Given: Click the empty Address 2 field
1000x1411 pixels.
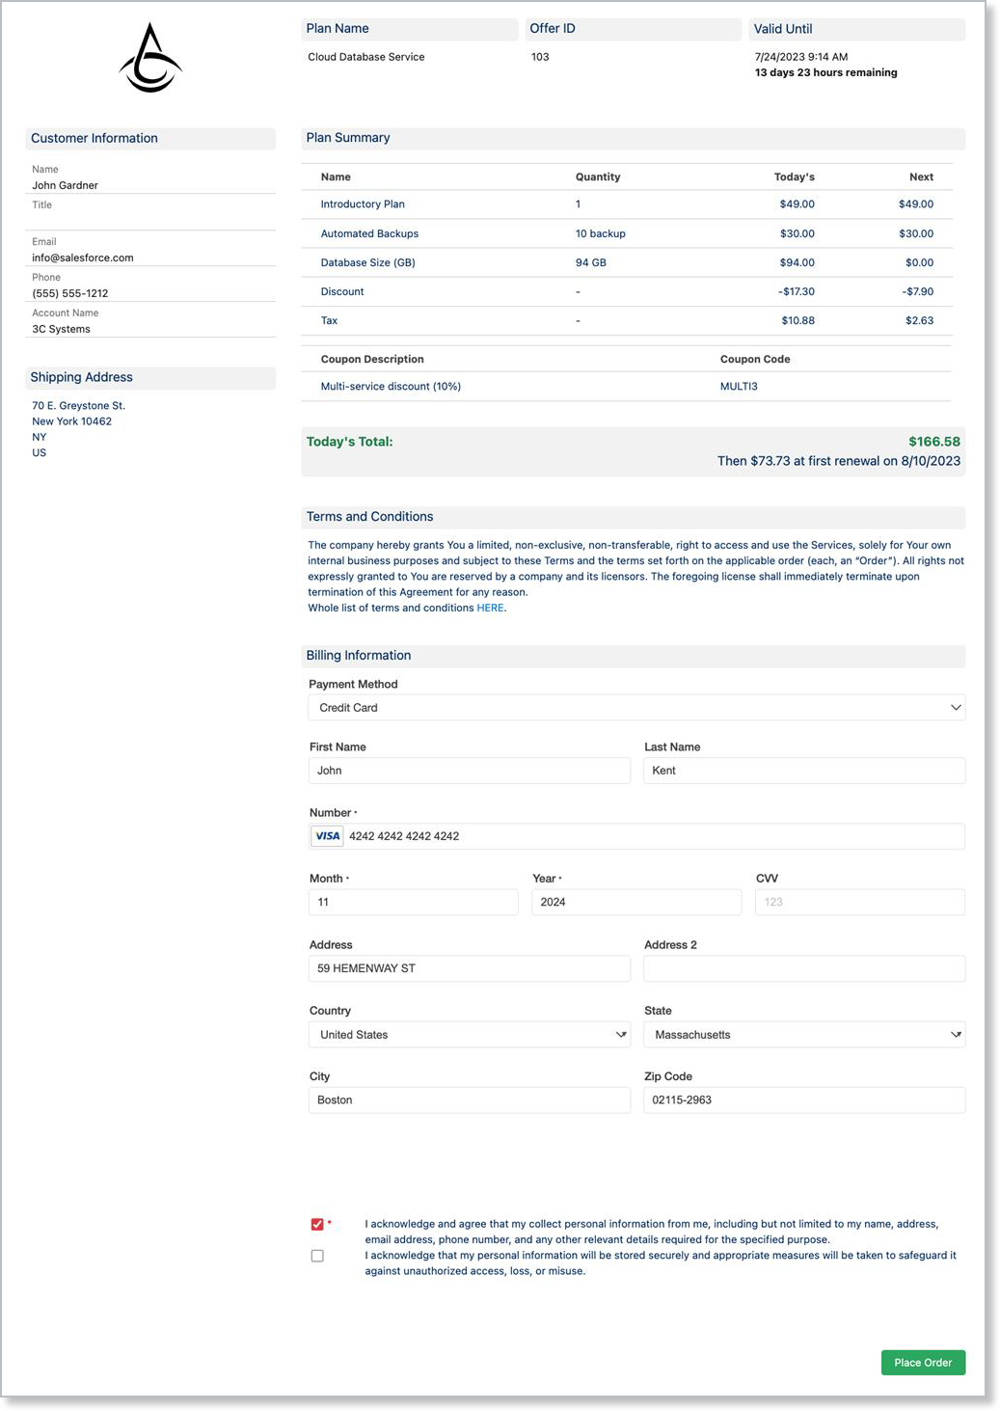Looking at the screenshot, I should 804,967.
